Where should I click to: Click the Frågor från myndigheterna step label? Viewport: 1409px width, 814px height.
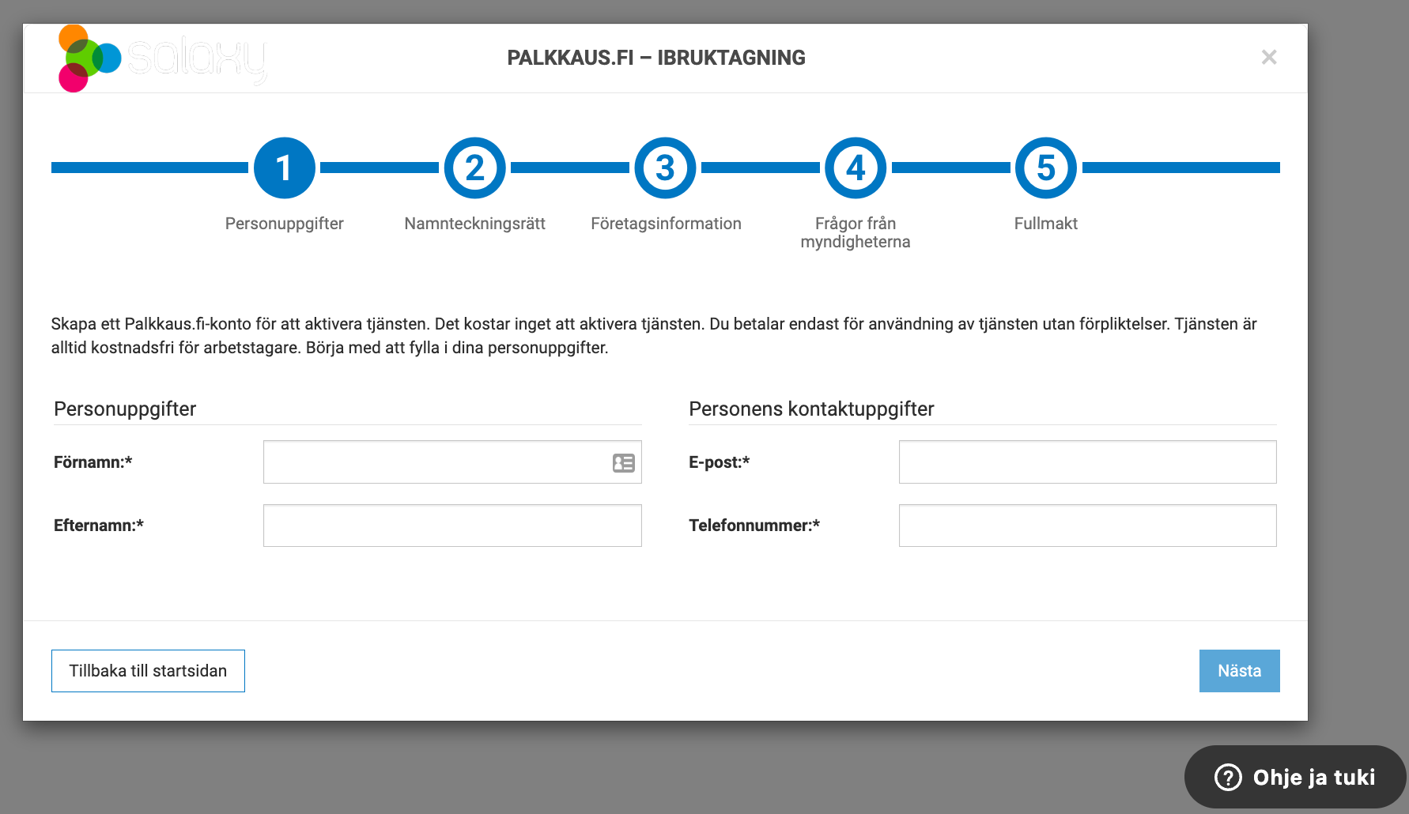[x=856, y=232]
